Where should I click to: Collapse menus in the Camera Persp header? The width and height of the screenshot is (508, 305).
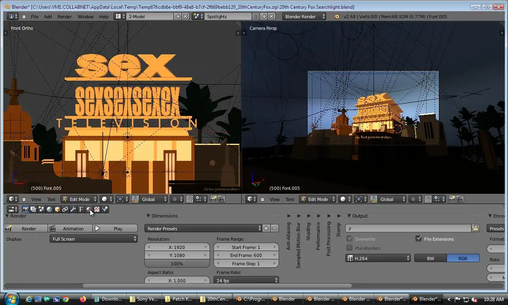pos(262,199)
